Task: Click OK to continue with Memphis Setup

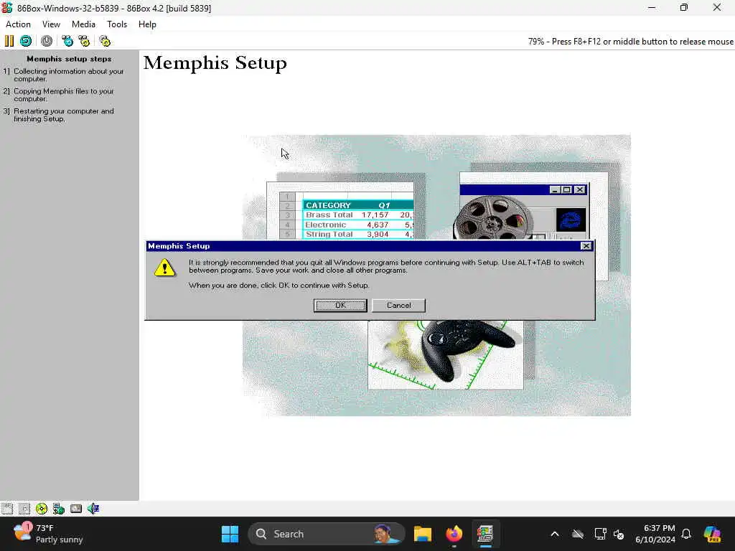Action: [340, 306]
